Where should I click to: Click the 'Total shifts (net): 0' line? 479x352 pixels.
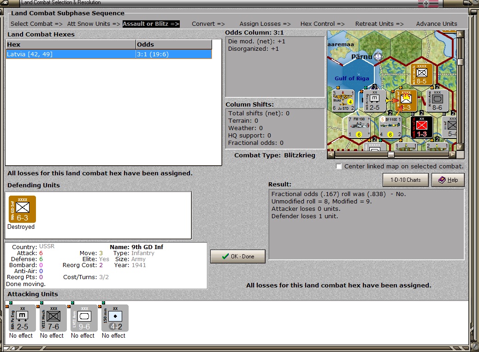click(259, 113)
